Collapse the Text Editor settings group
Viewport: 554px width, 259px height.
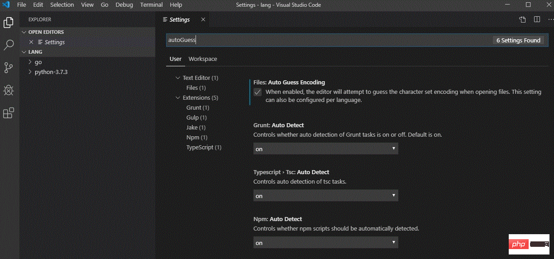(178, 78)
